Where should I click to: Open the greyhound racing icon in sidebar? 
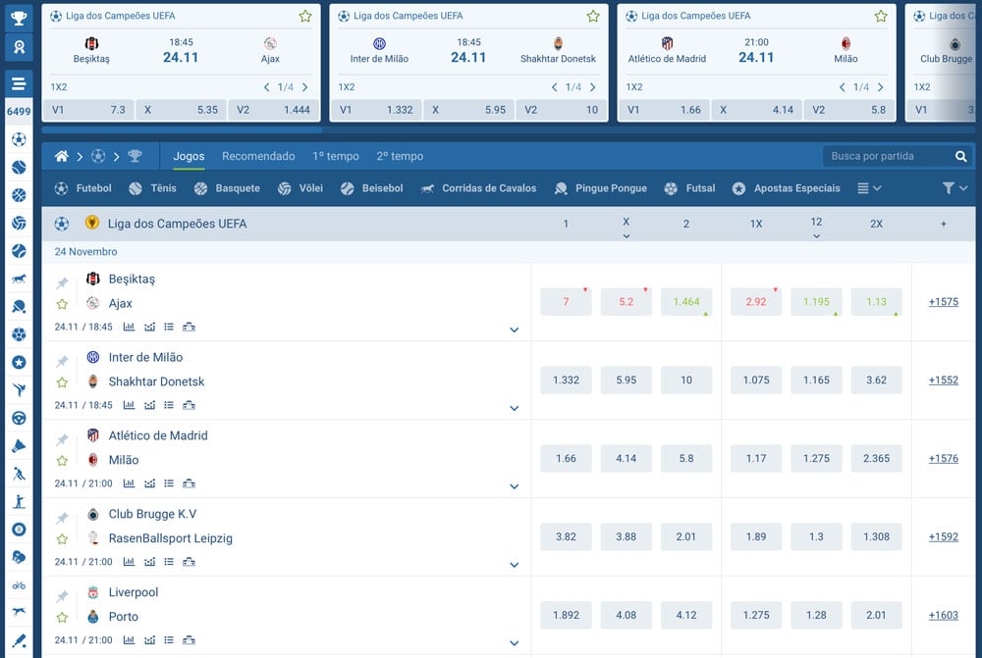pos(19,612)
